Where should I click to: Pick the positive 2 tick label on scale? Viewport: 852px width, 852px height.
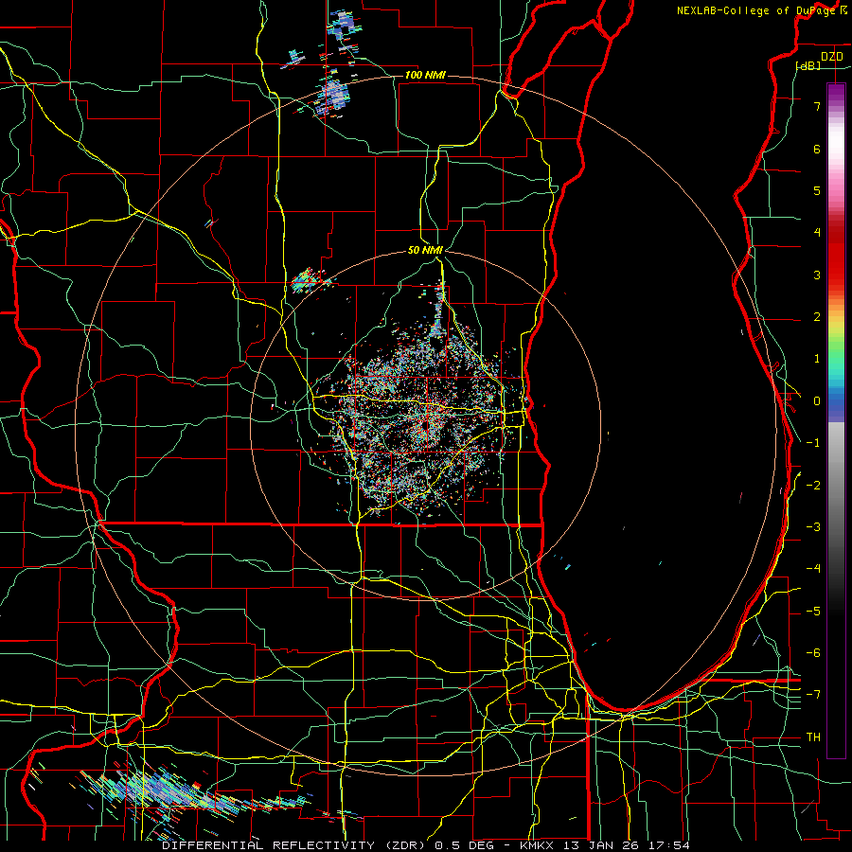tap(817, 317)
